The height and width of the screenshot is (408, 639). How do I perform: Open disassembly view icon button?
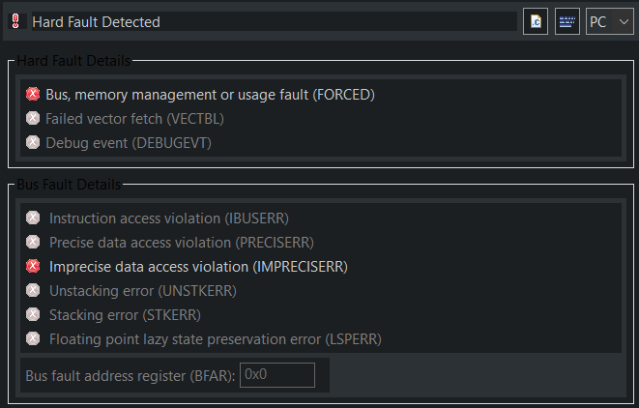tap(567, 21)
